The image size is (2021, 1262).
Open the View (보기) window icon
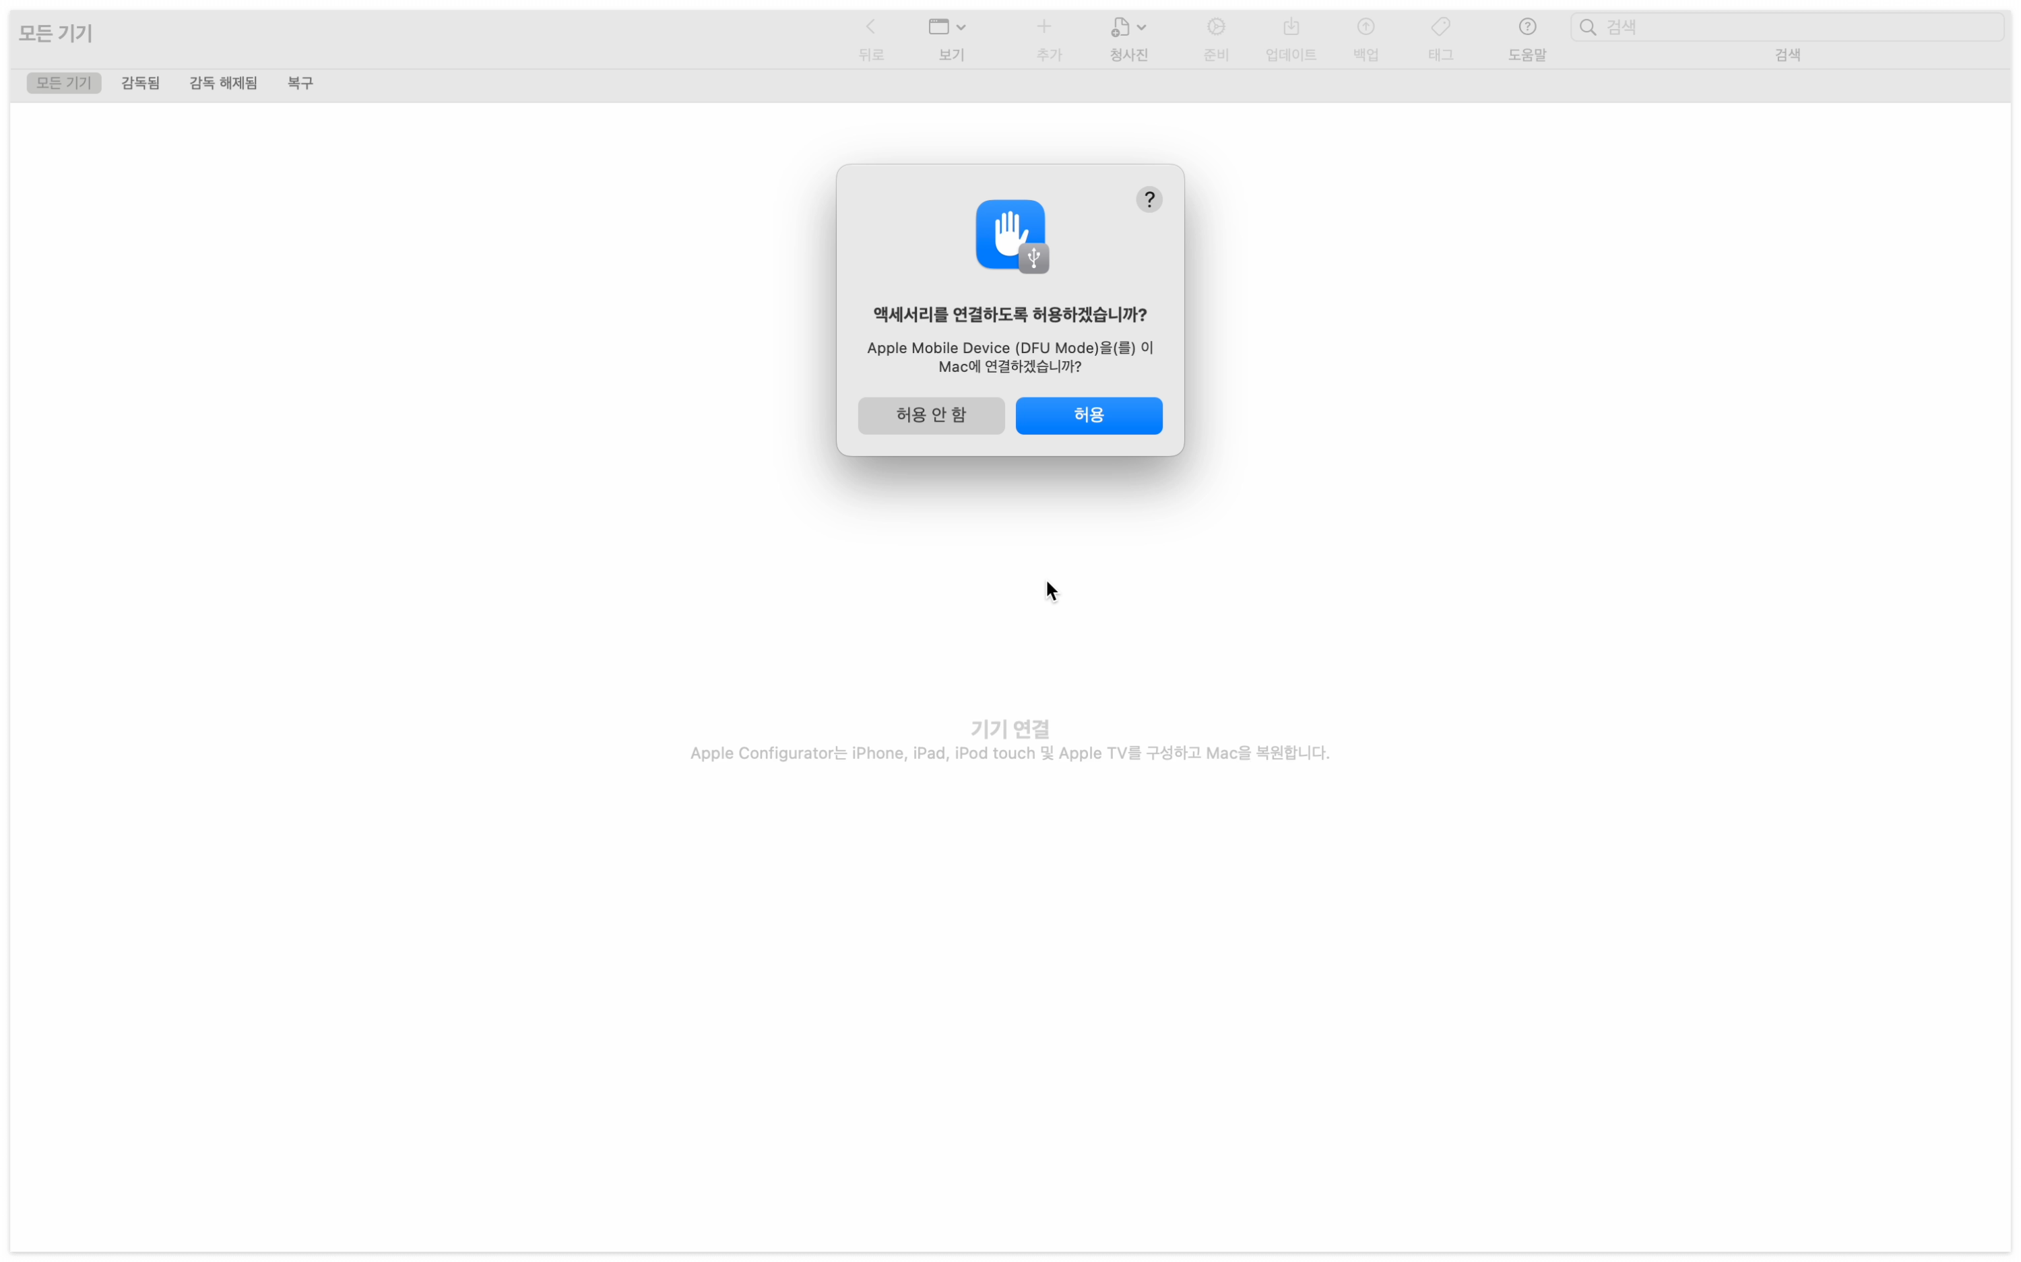pos(938,27)
